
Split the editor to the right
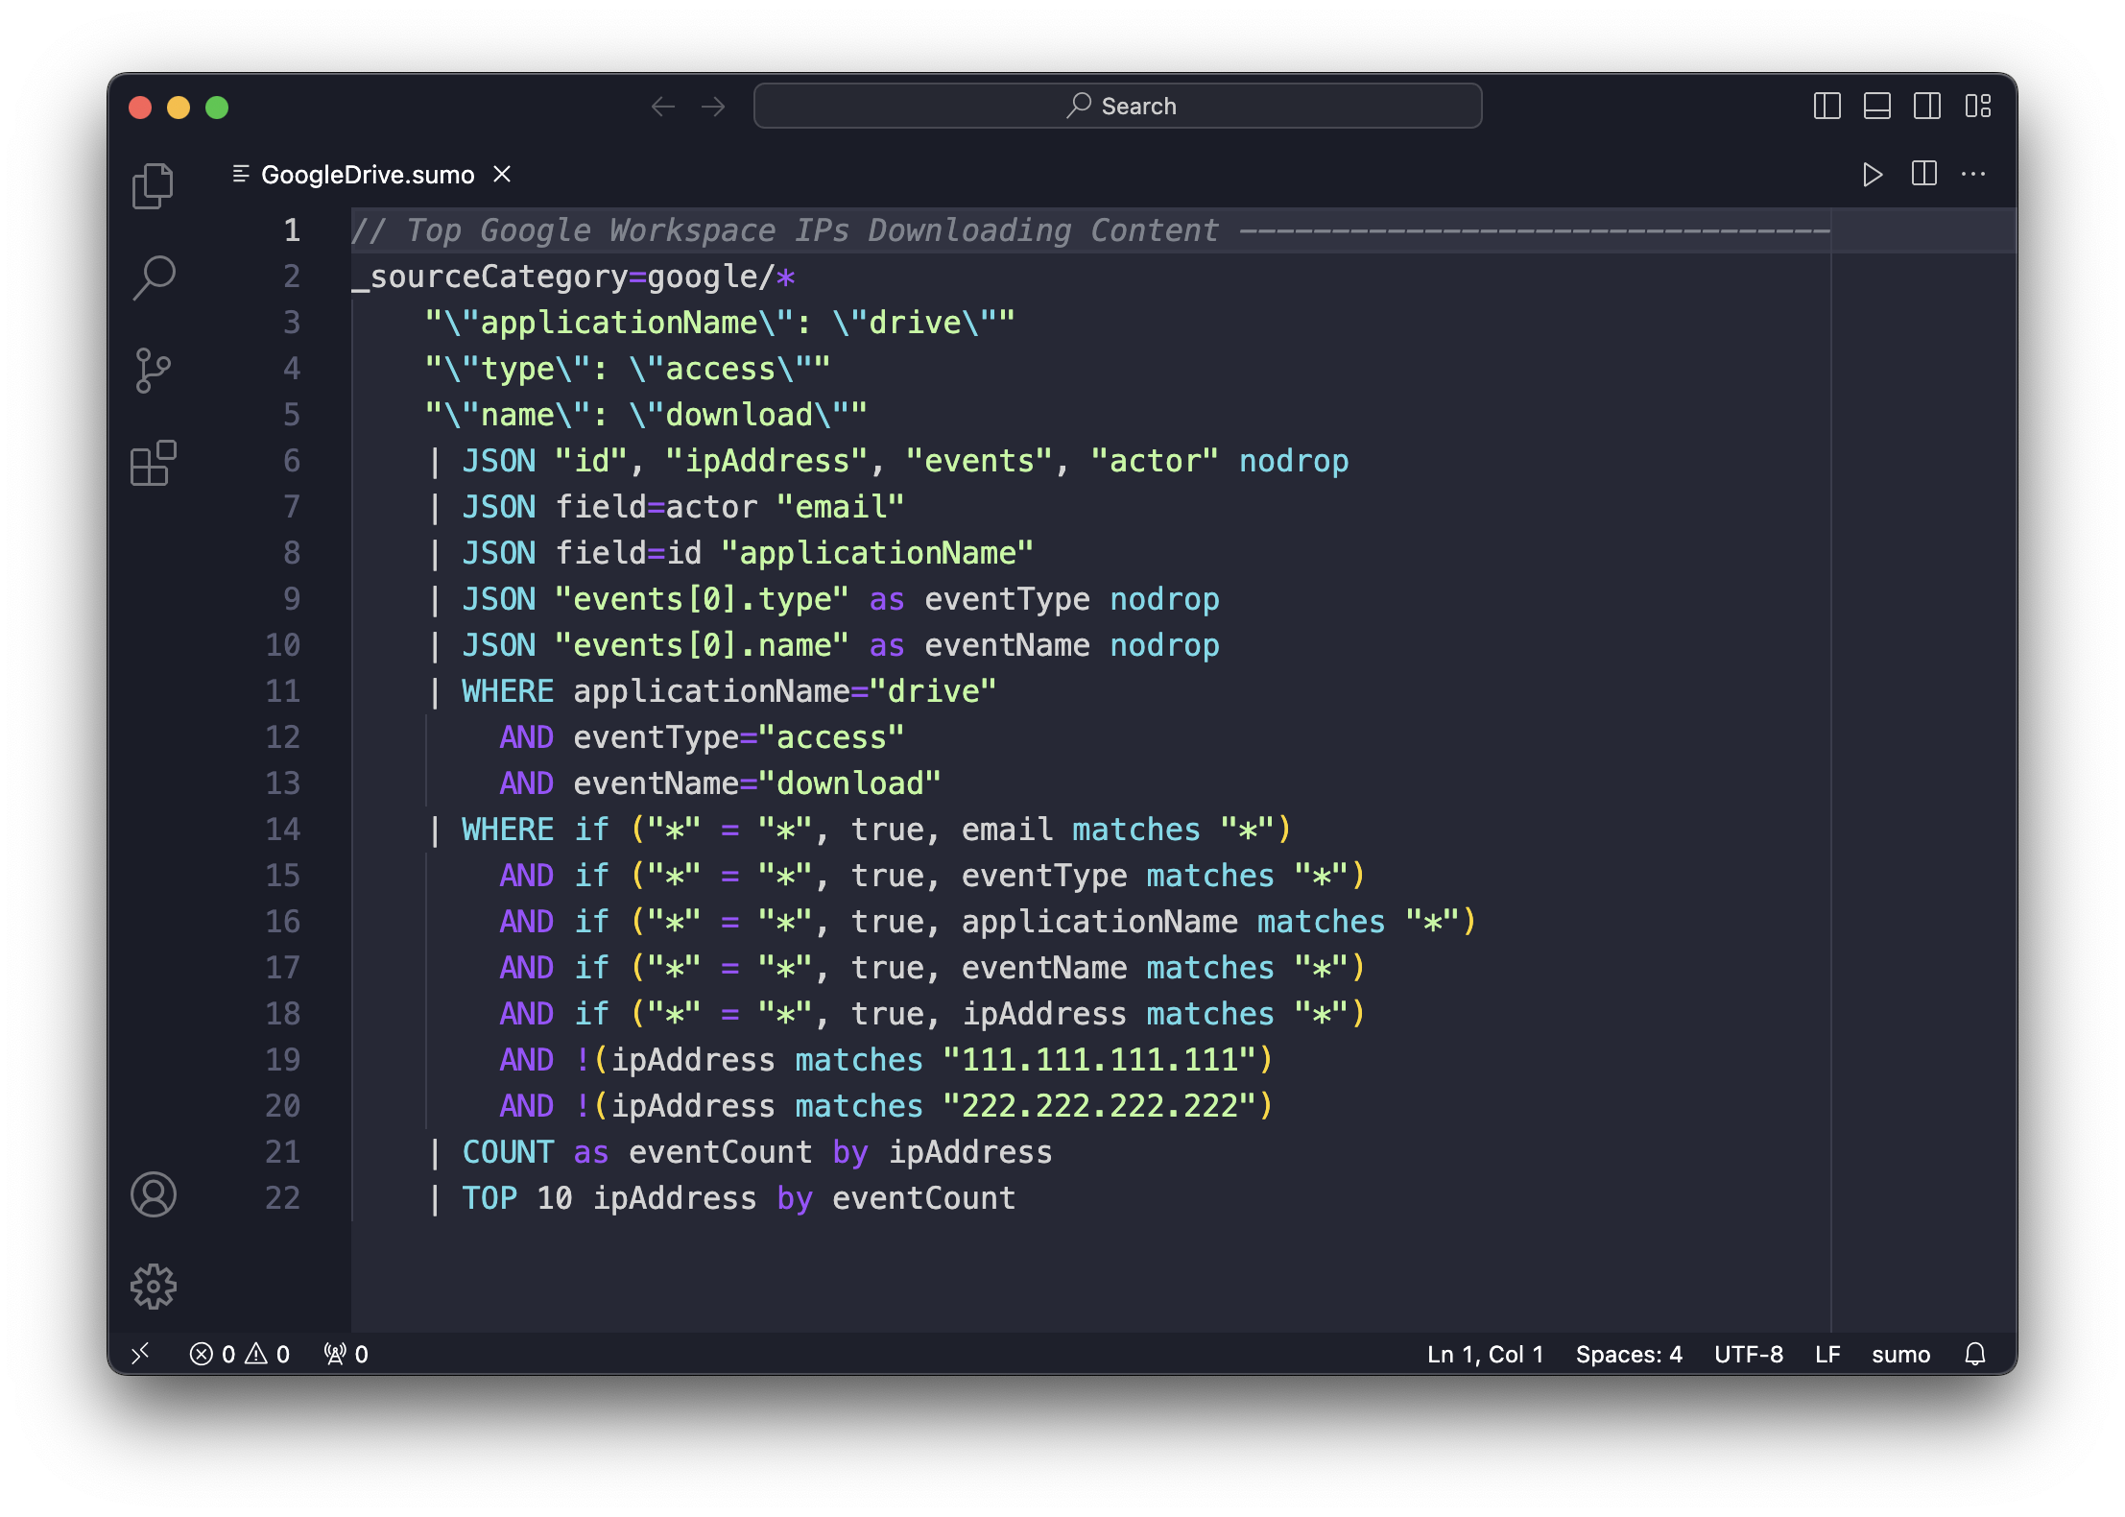pyautogui.click(x=1923, y=174)
